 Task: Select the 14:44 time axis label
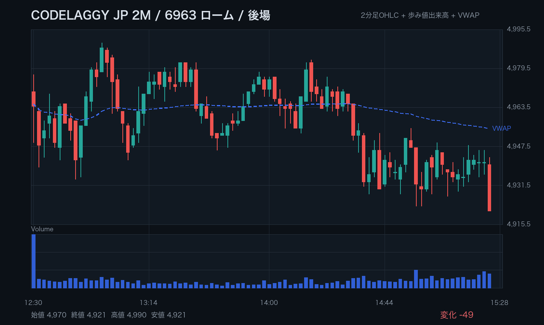pyautogui.click(x=384, y=303)
